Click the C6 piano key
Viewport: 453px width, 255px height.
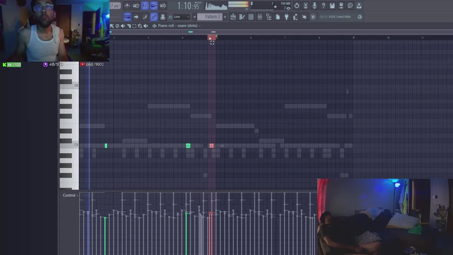click(x=69, y=85)
